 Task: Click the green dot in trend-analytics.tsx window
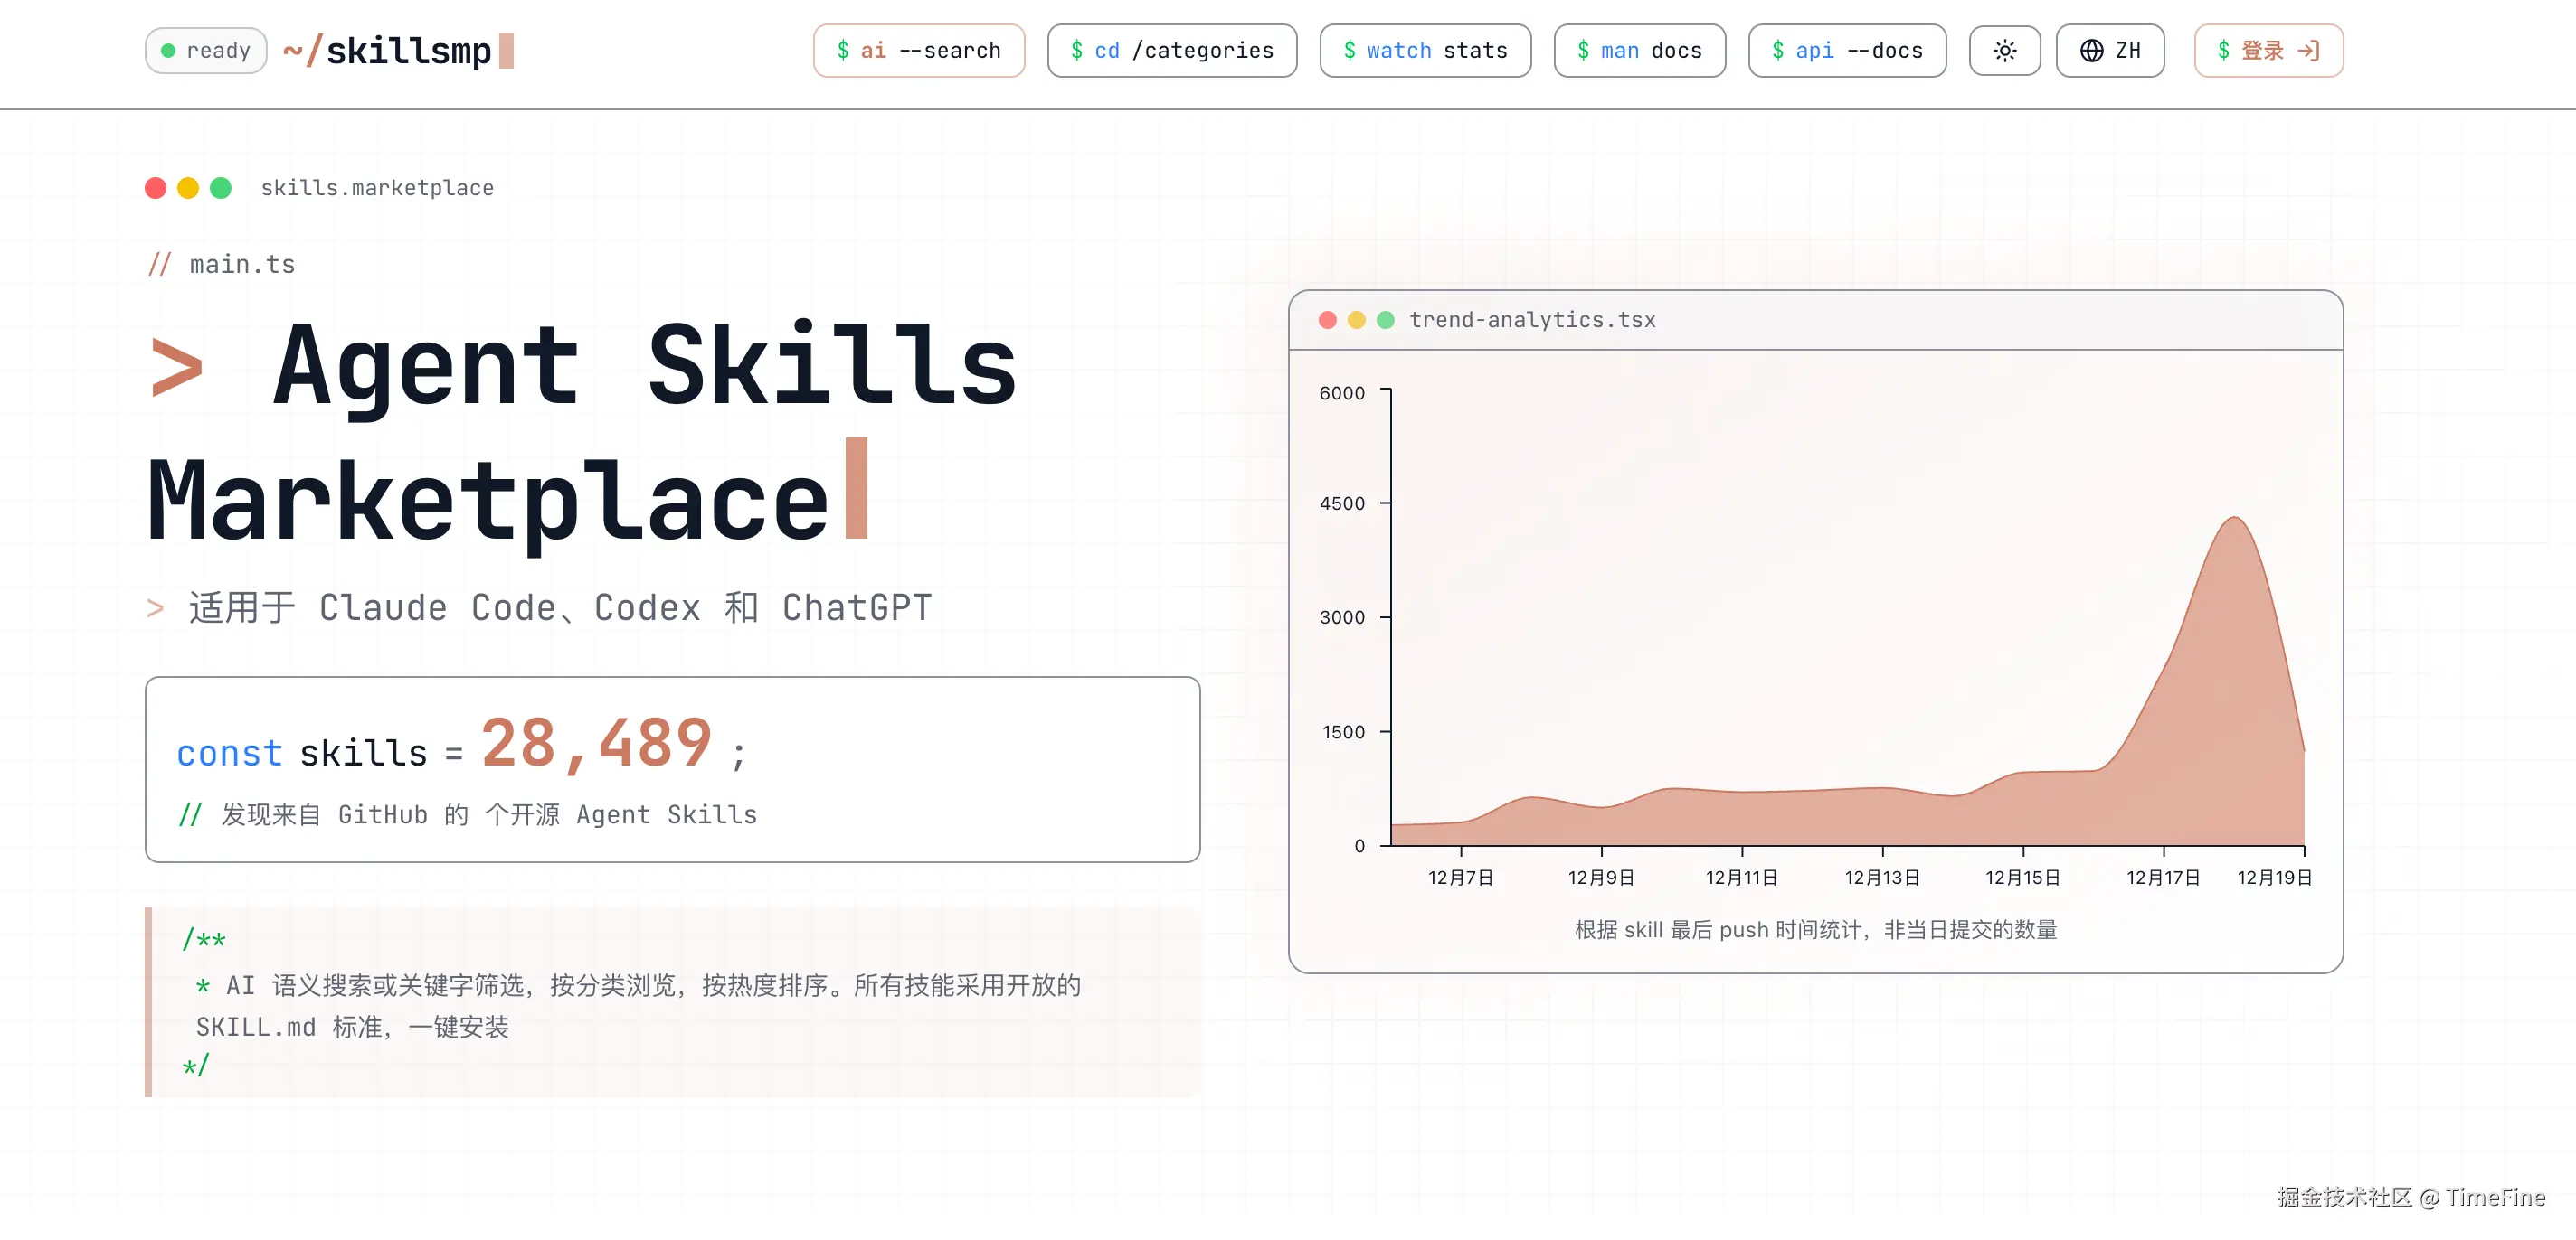tap(1385, 320)
